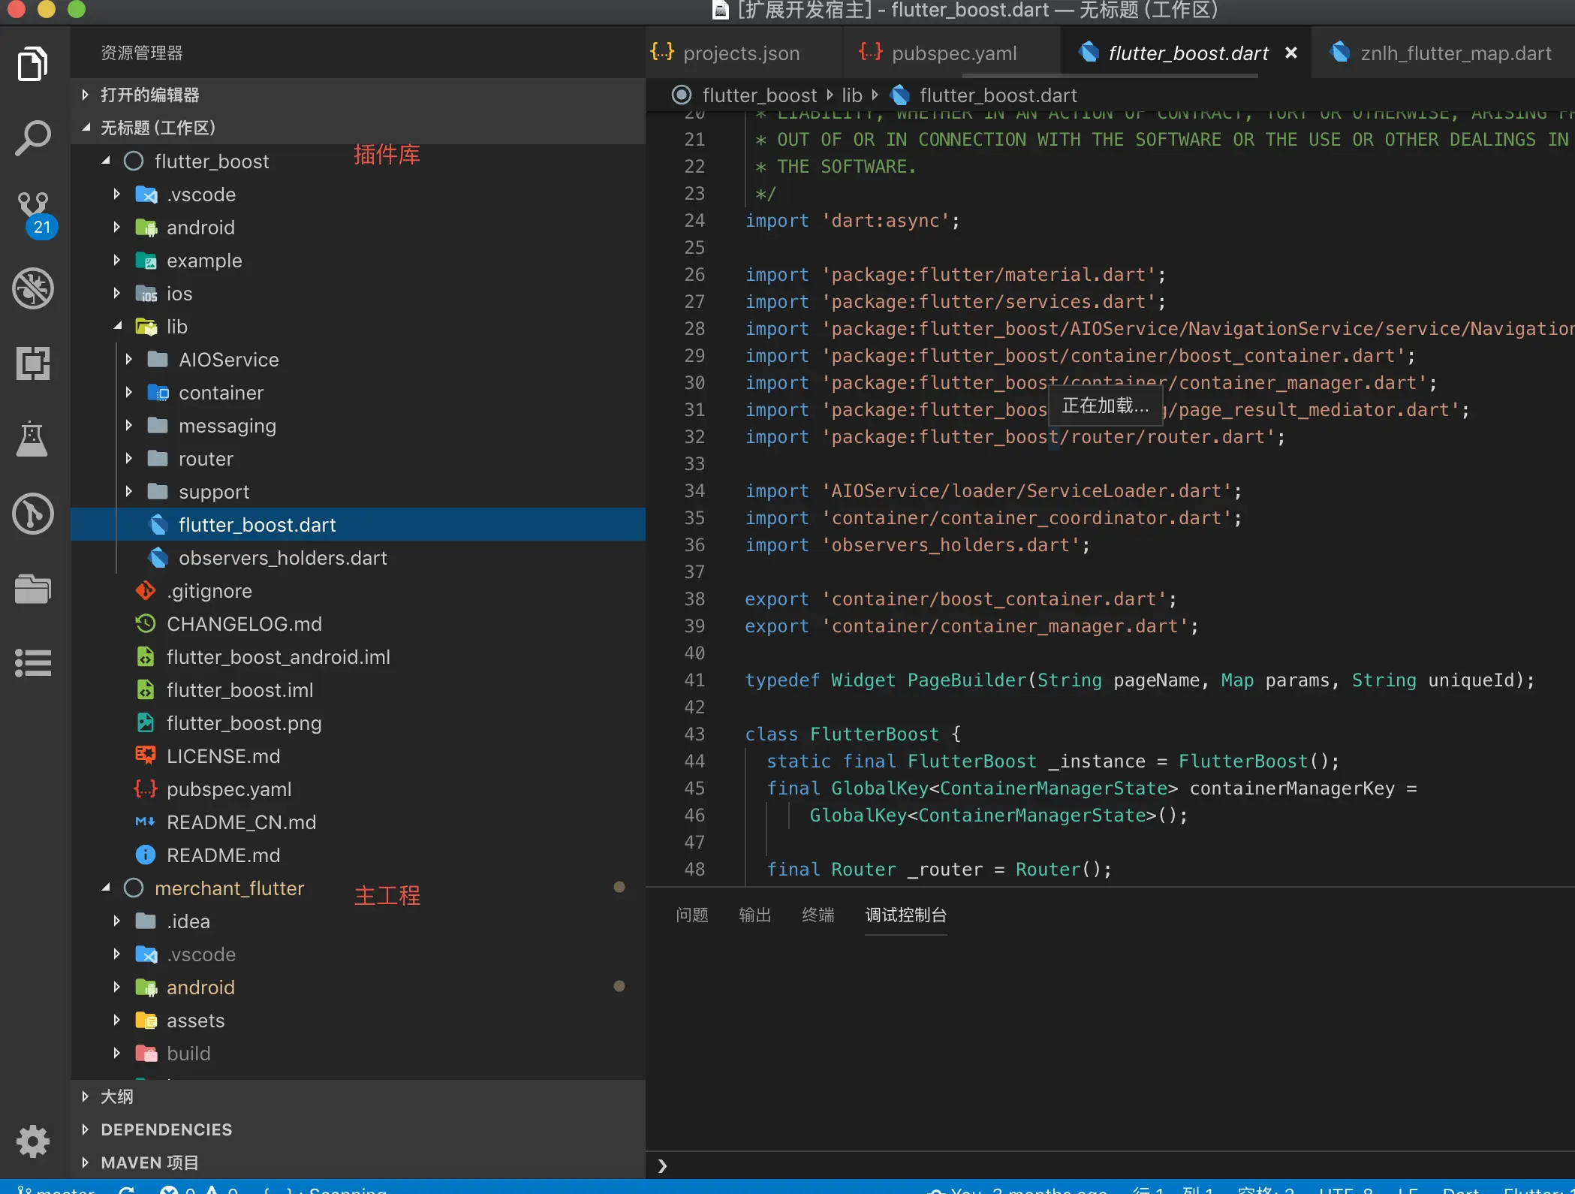The width and height of the screenshot is (1575, 1194).
Task: Expand the AIOService folder
Action: click(228, 360)
